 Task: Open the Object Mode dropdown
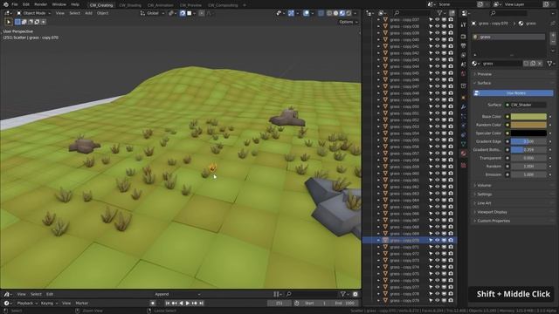(34, 13)
